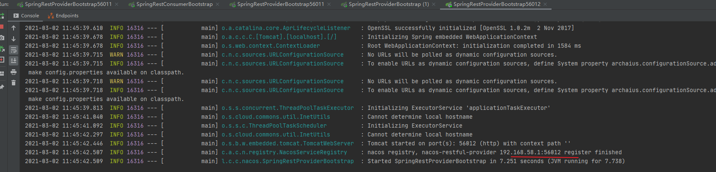Click the Up the Stack Trace arrow

pyautogui.click(x=14, y=28)
